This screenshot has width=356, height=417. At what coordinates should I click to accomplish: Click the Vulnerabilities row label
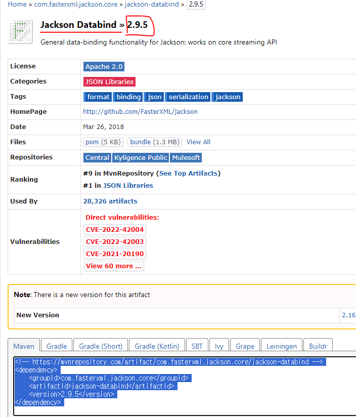(35, 242)
